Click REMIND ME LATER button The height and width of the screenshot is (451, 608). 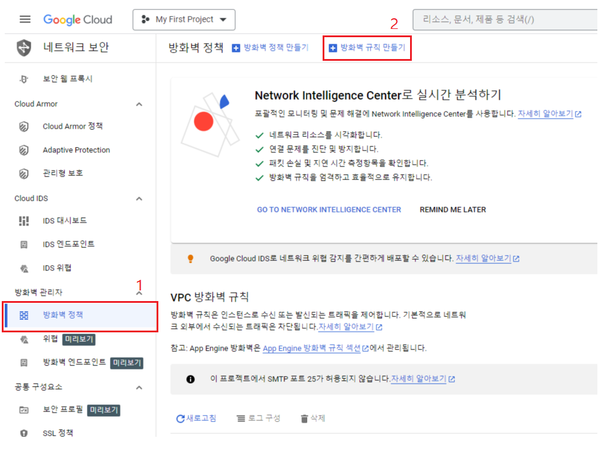[x=453, y=210]
